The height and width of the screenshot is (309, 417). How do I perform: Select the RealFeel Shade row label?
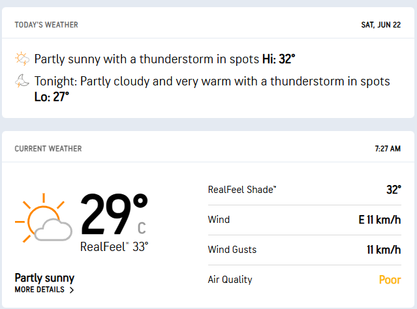pos(242,190)
